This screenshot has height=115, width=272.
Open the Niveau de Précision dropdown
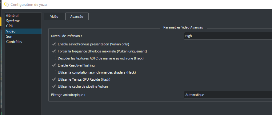(x=228, y=36)
